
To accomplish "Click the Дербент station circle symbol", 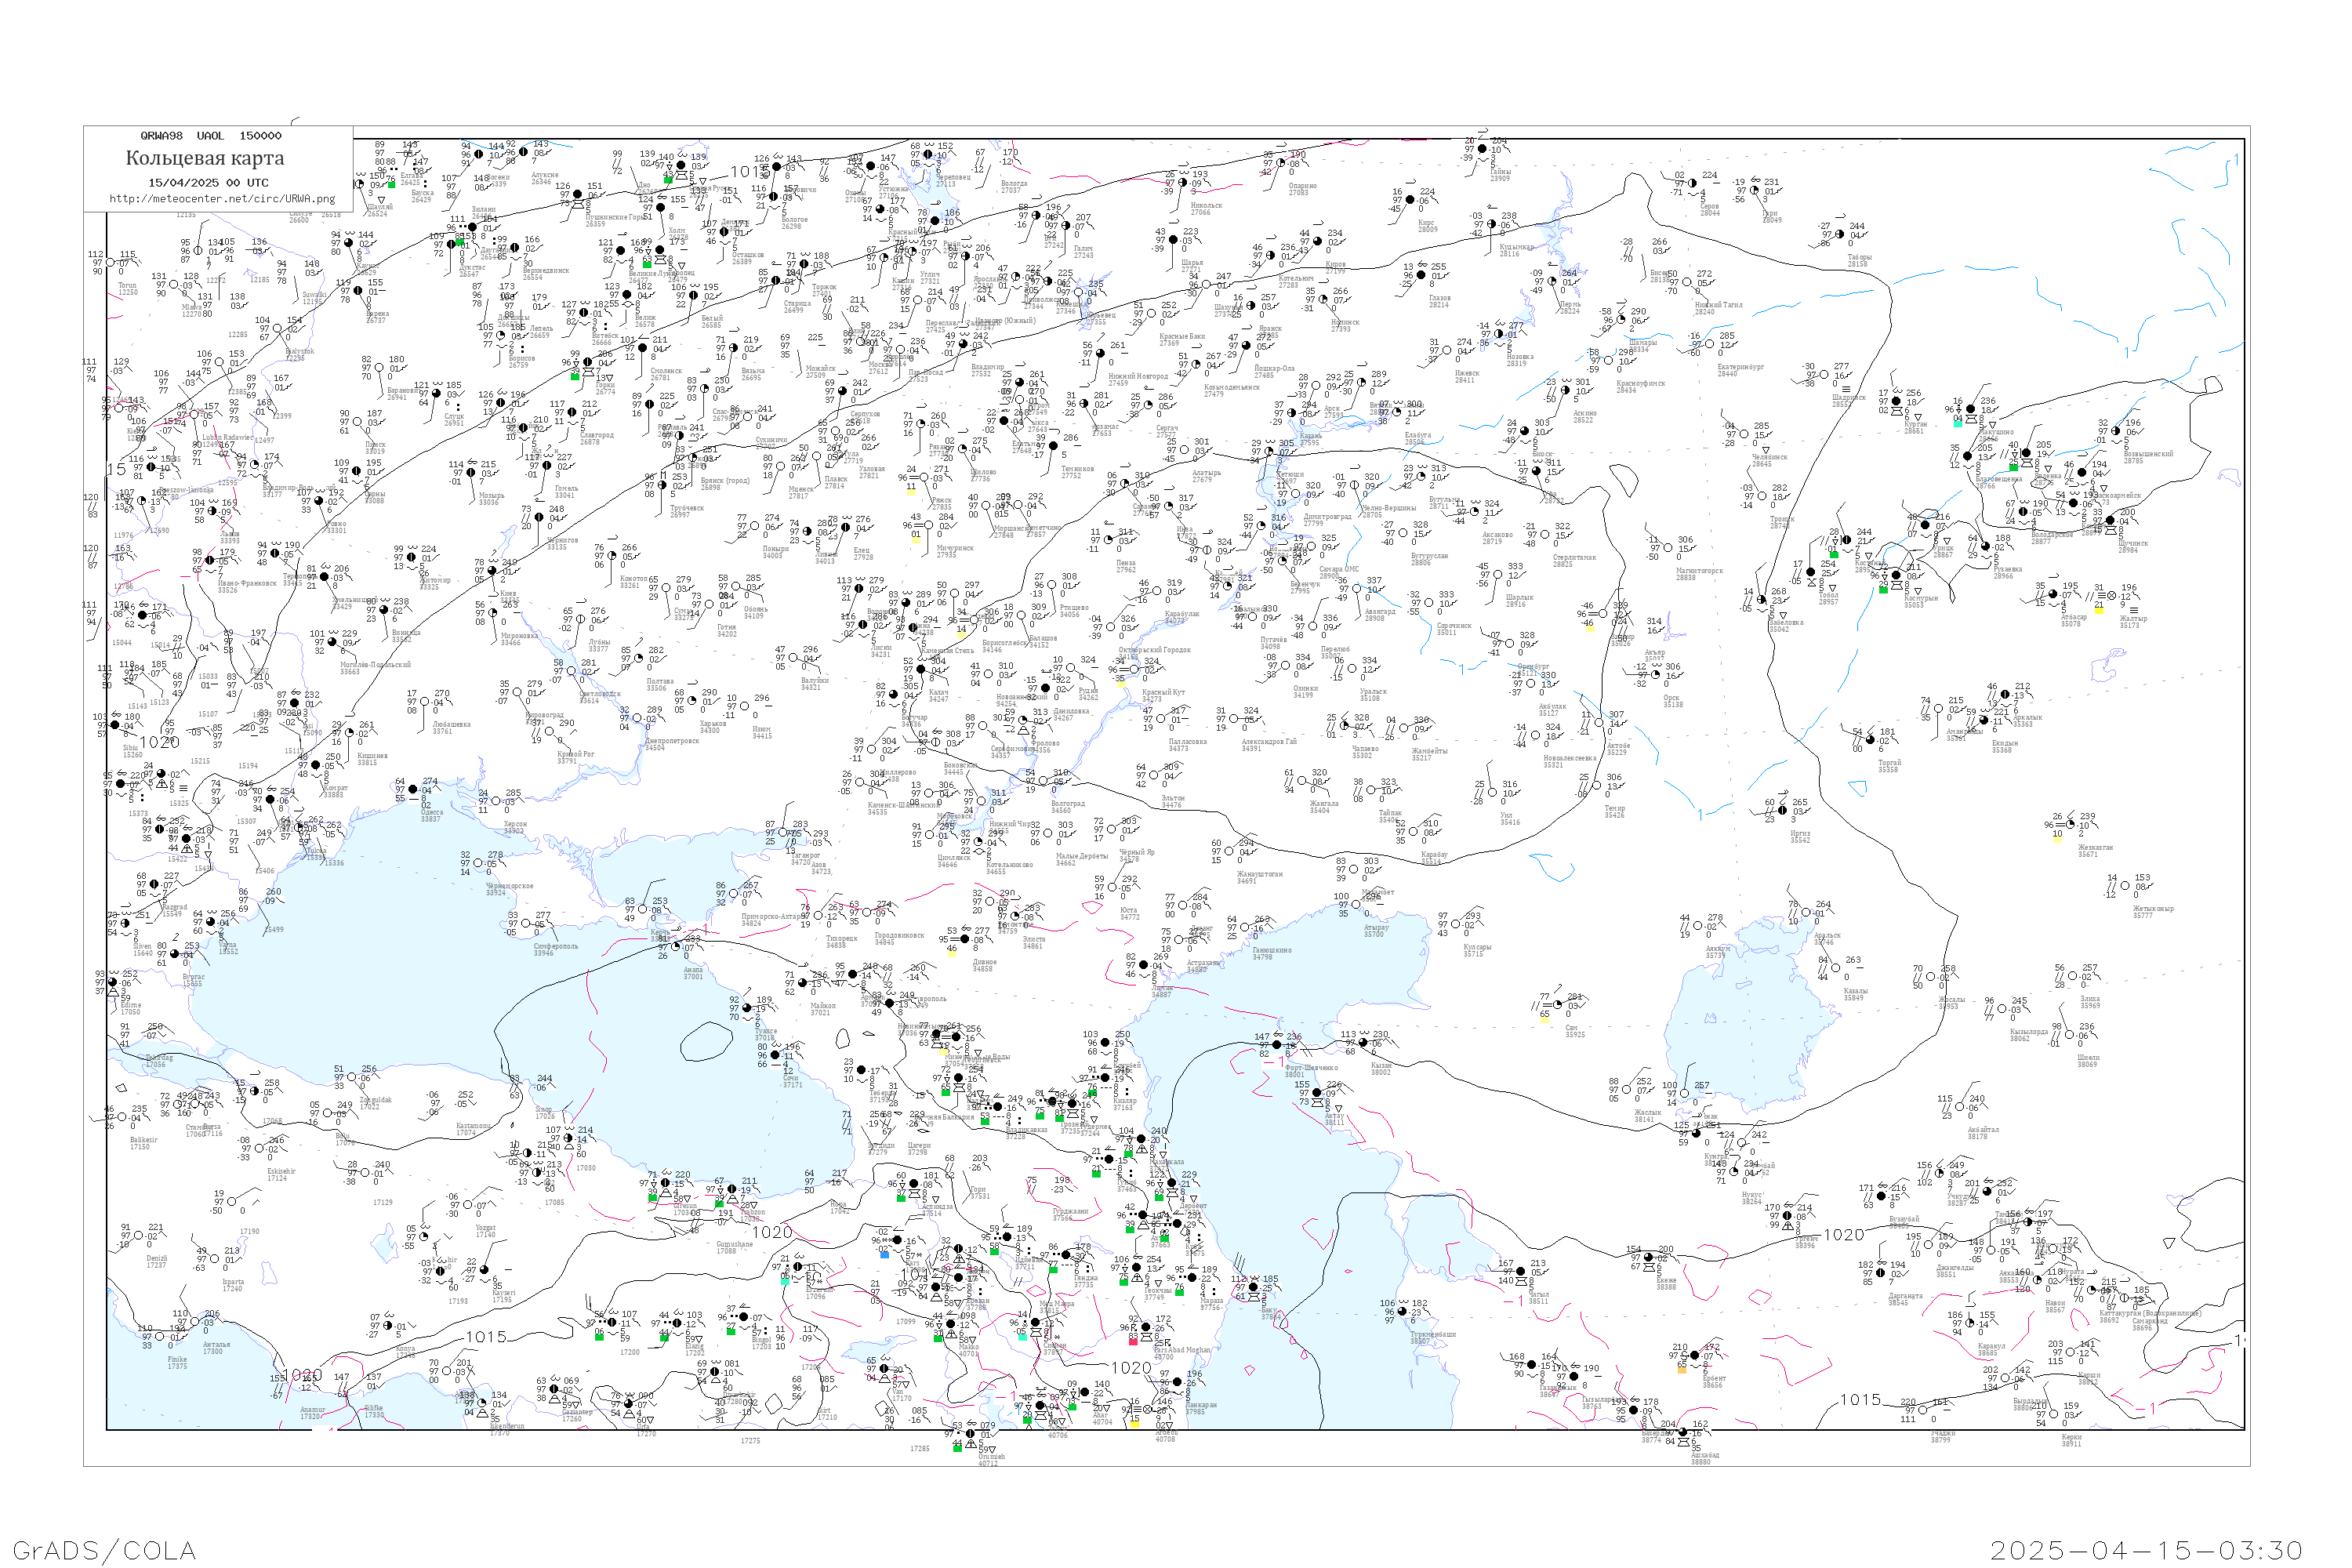I will pos(1172,1183).
